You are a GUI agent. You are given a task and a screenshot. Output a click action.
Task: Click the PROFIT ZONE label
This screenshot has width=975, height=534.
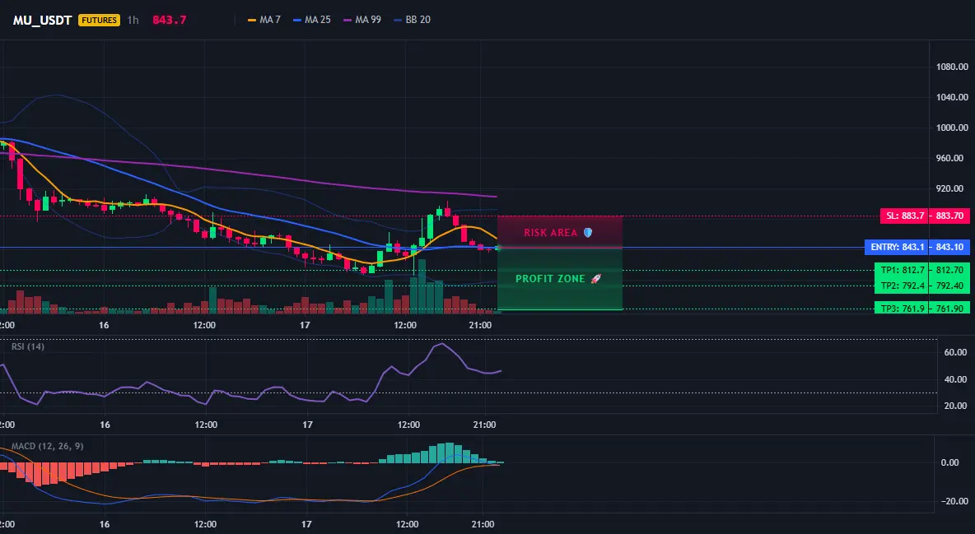point(550,278)
